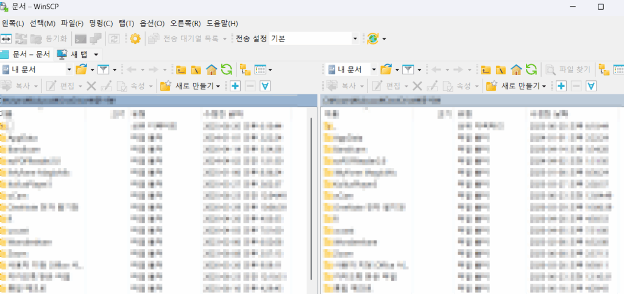Click right panel select files plus icon
624x294 pixels.
click(561, 85)
